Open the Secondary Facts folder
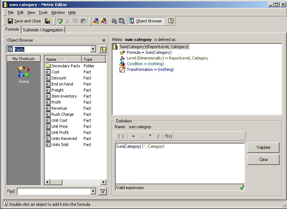287x209 pixels. tap(66, 66)
